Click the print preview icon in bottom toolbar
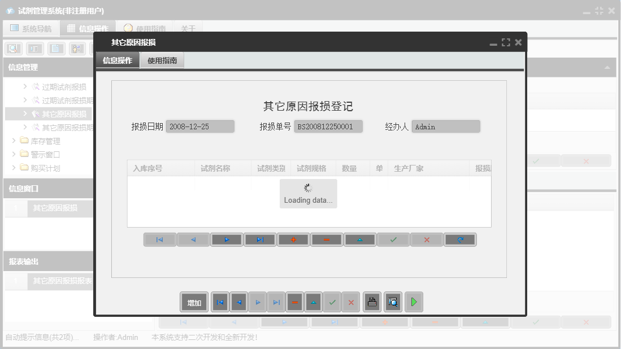 (x=392, y=302)
